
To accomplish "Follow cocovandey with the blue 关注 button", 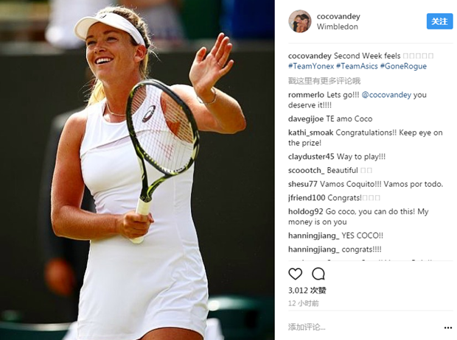I will (439, 21).
